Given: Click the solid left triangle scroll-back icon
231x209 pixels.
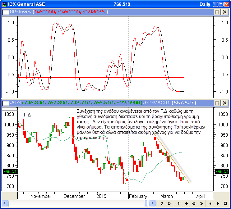Looking at the screenshot, I should [210, 203].
